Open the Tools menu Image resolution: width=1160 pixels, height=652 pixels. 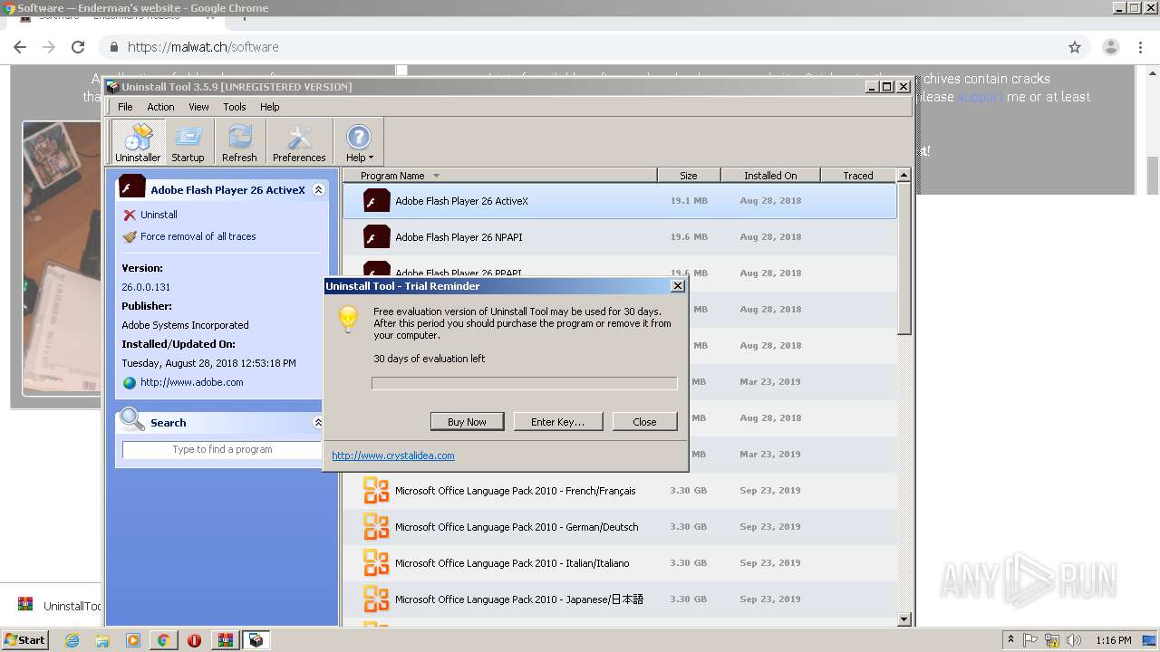(235, 107)
